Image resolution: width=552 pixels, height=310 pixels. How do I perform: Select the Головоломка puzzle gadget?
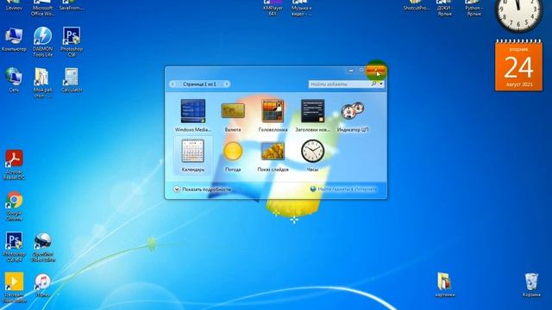point(273,115)
